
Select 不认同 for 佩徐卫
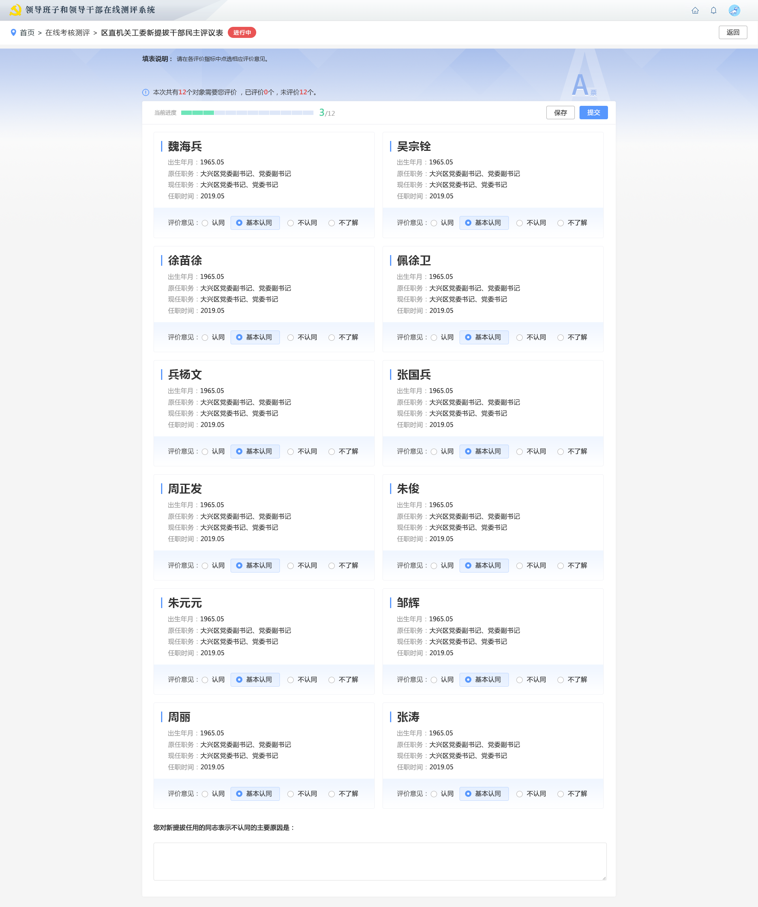click(x=531, y=337)
